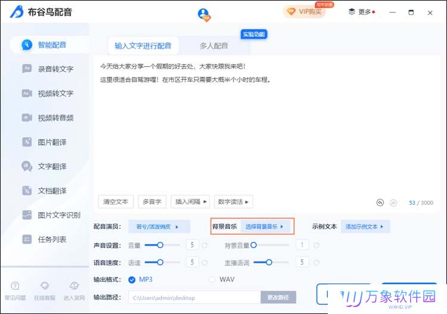447x314 pixels.
Task: Adjust the 主播语调 pitch slider
Action: coord(271,262)
